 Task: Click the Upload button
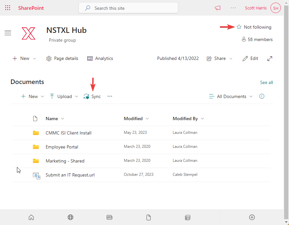(x=61, y=96)
